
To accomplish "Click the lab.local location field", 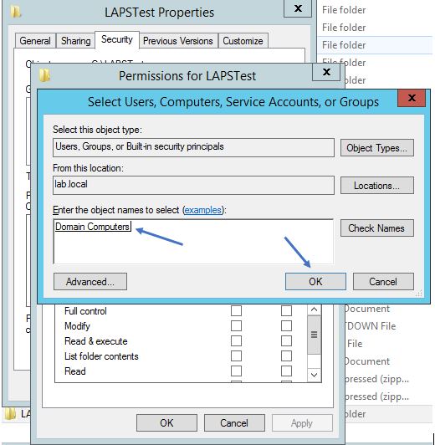I will tap(193, 186).
